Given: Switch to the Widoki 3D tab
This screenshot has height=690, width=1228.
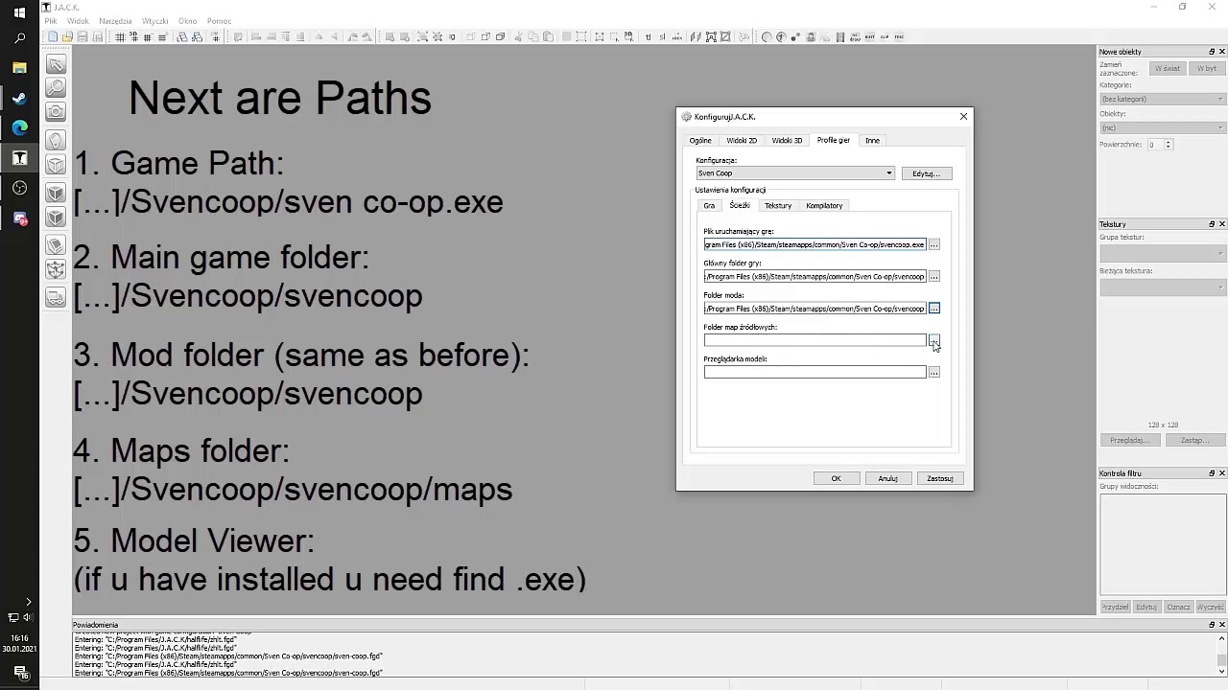Looking at the screenshot, I should [x=787, y=141].
